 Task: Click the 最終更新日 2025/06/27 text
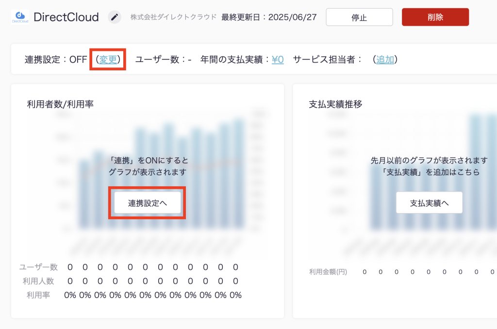pyautogui.click(x=269, y=17)
